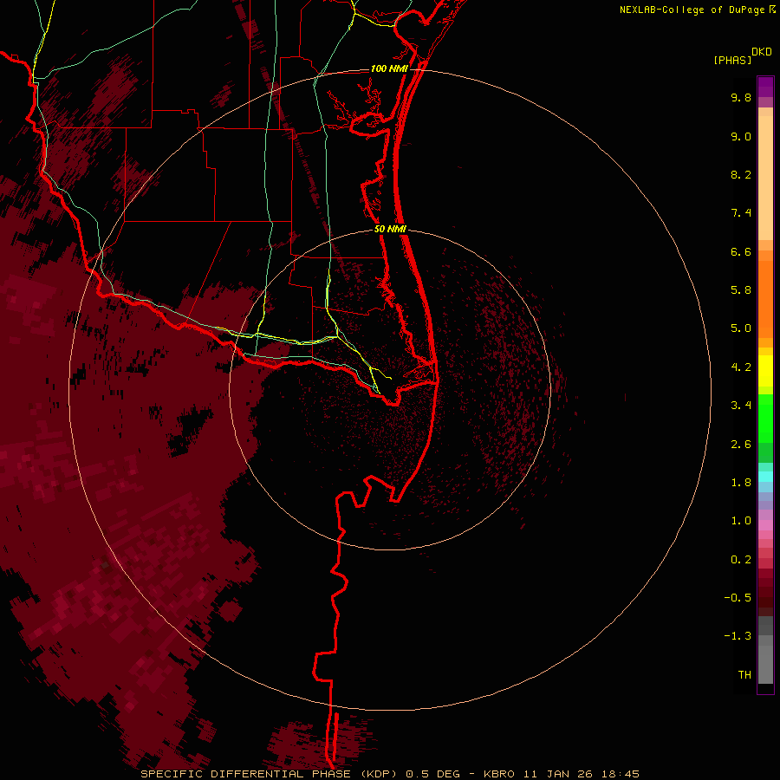This screenshot has height=780, width=780.
Task: Click the 1.8 legend value
Action: tap(741, 483)
